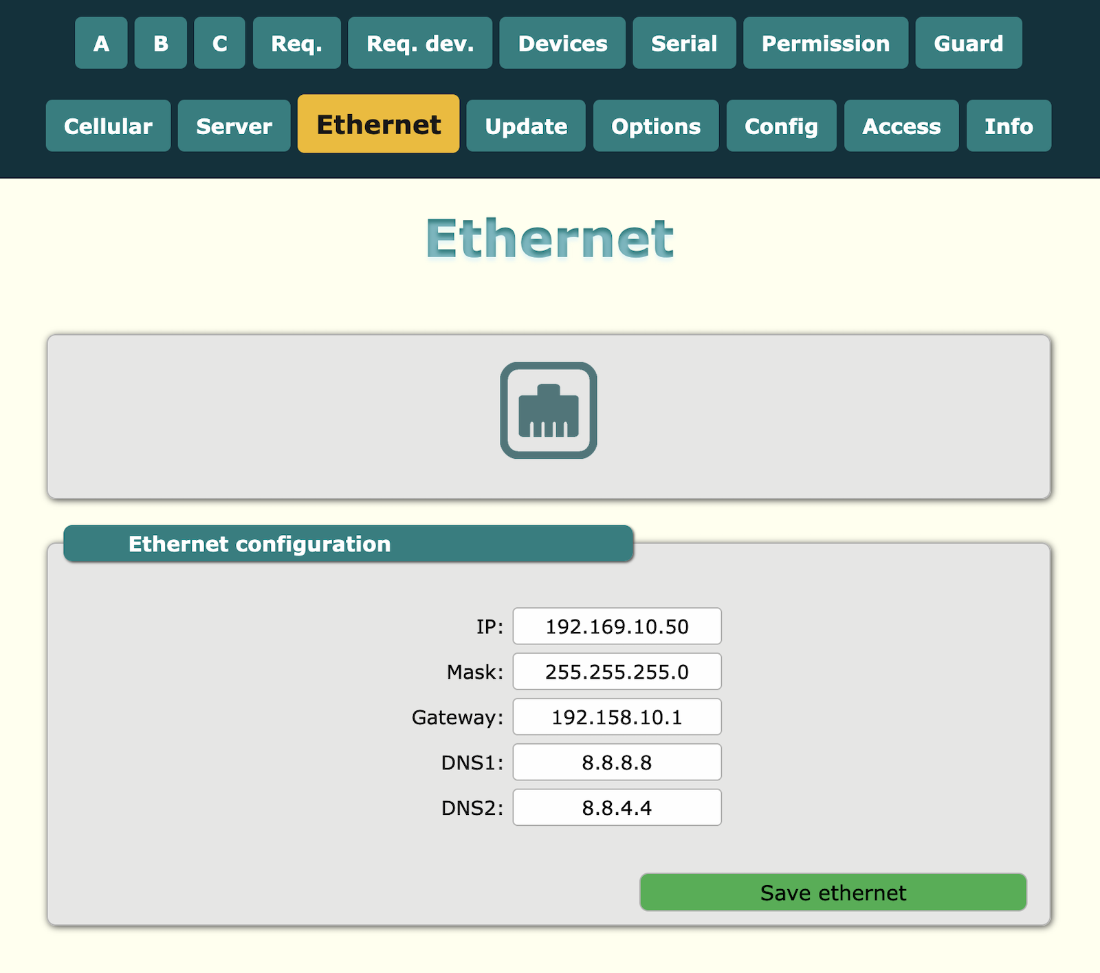Switch to the Server tab
The image size is (1100, 973).
click(x=234, y=126)
